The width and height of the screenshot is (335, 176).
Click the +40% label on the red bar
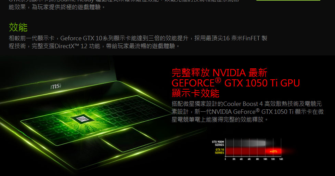click(273, 151)
